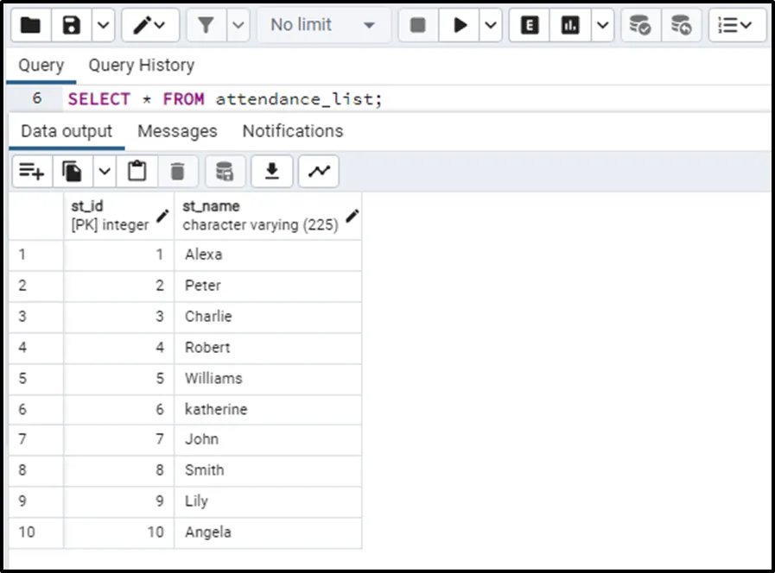Image resolution: width=775 pixels, height=573 pixels.
Task: Click the Save File disk icon
Action: click(73, 26)
